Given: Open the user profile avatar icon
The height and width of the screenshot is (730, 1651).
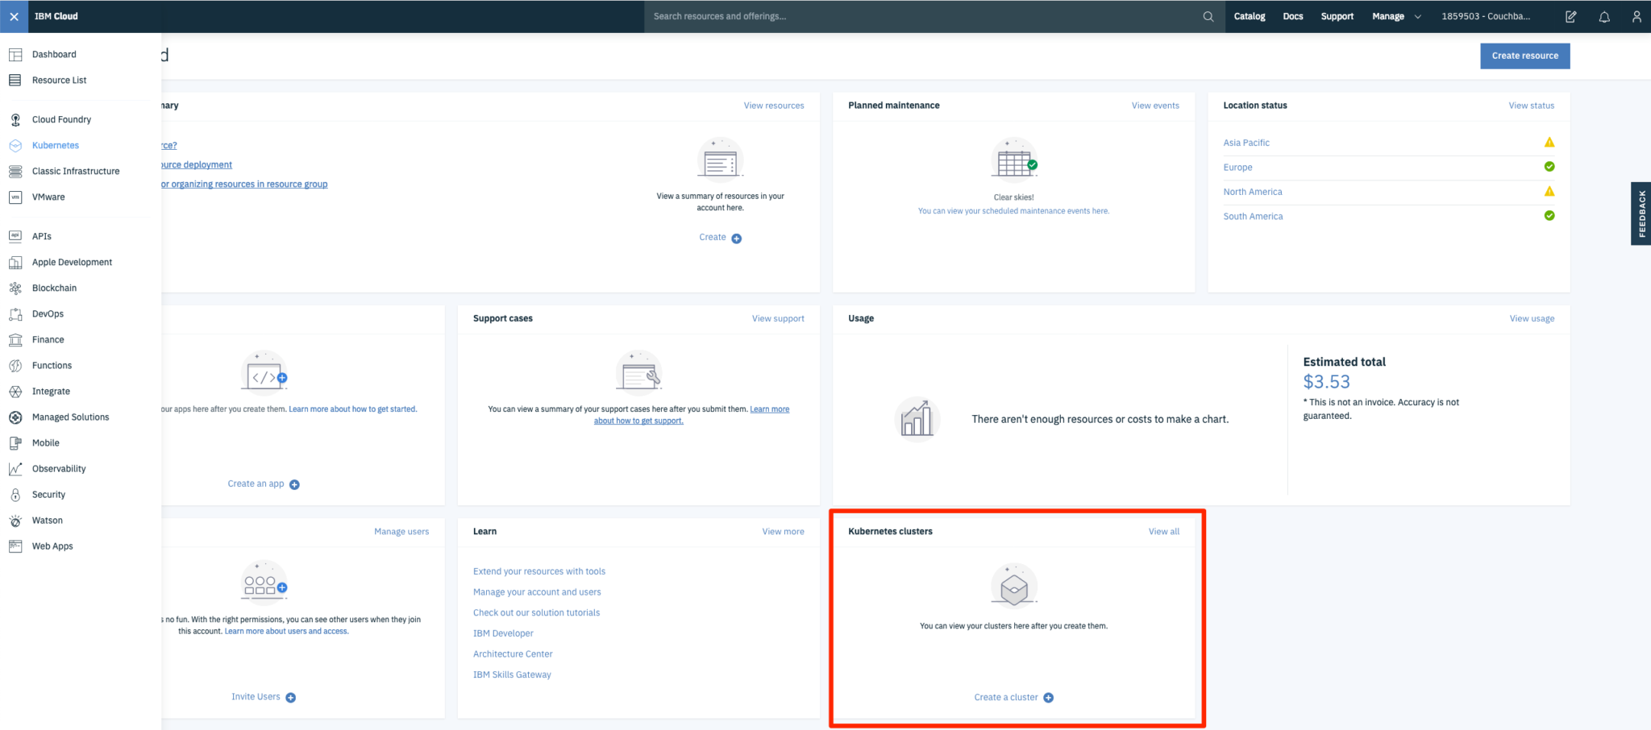Looking at the screenshot, I should pyautogui.click(x=1636, y=16).
